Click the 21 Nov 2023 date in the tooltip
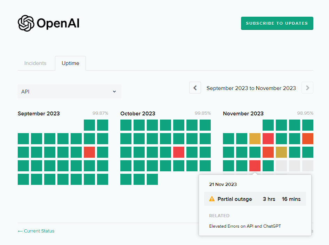Viewport: 329px width, 245px height. pos(223,185)
